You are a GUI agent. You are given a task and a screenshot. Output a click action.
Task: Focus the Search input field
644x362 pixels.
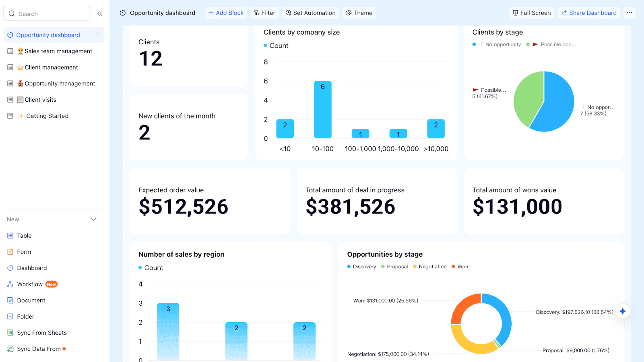point(47,14)
